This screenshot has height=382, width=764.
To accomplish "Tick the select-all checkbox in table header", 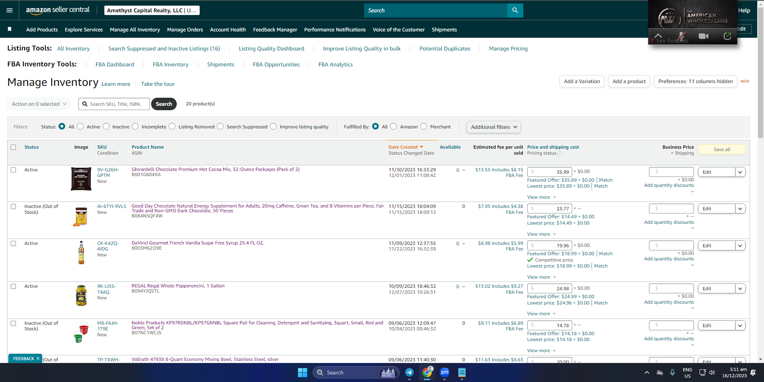I will point(14,147).
